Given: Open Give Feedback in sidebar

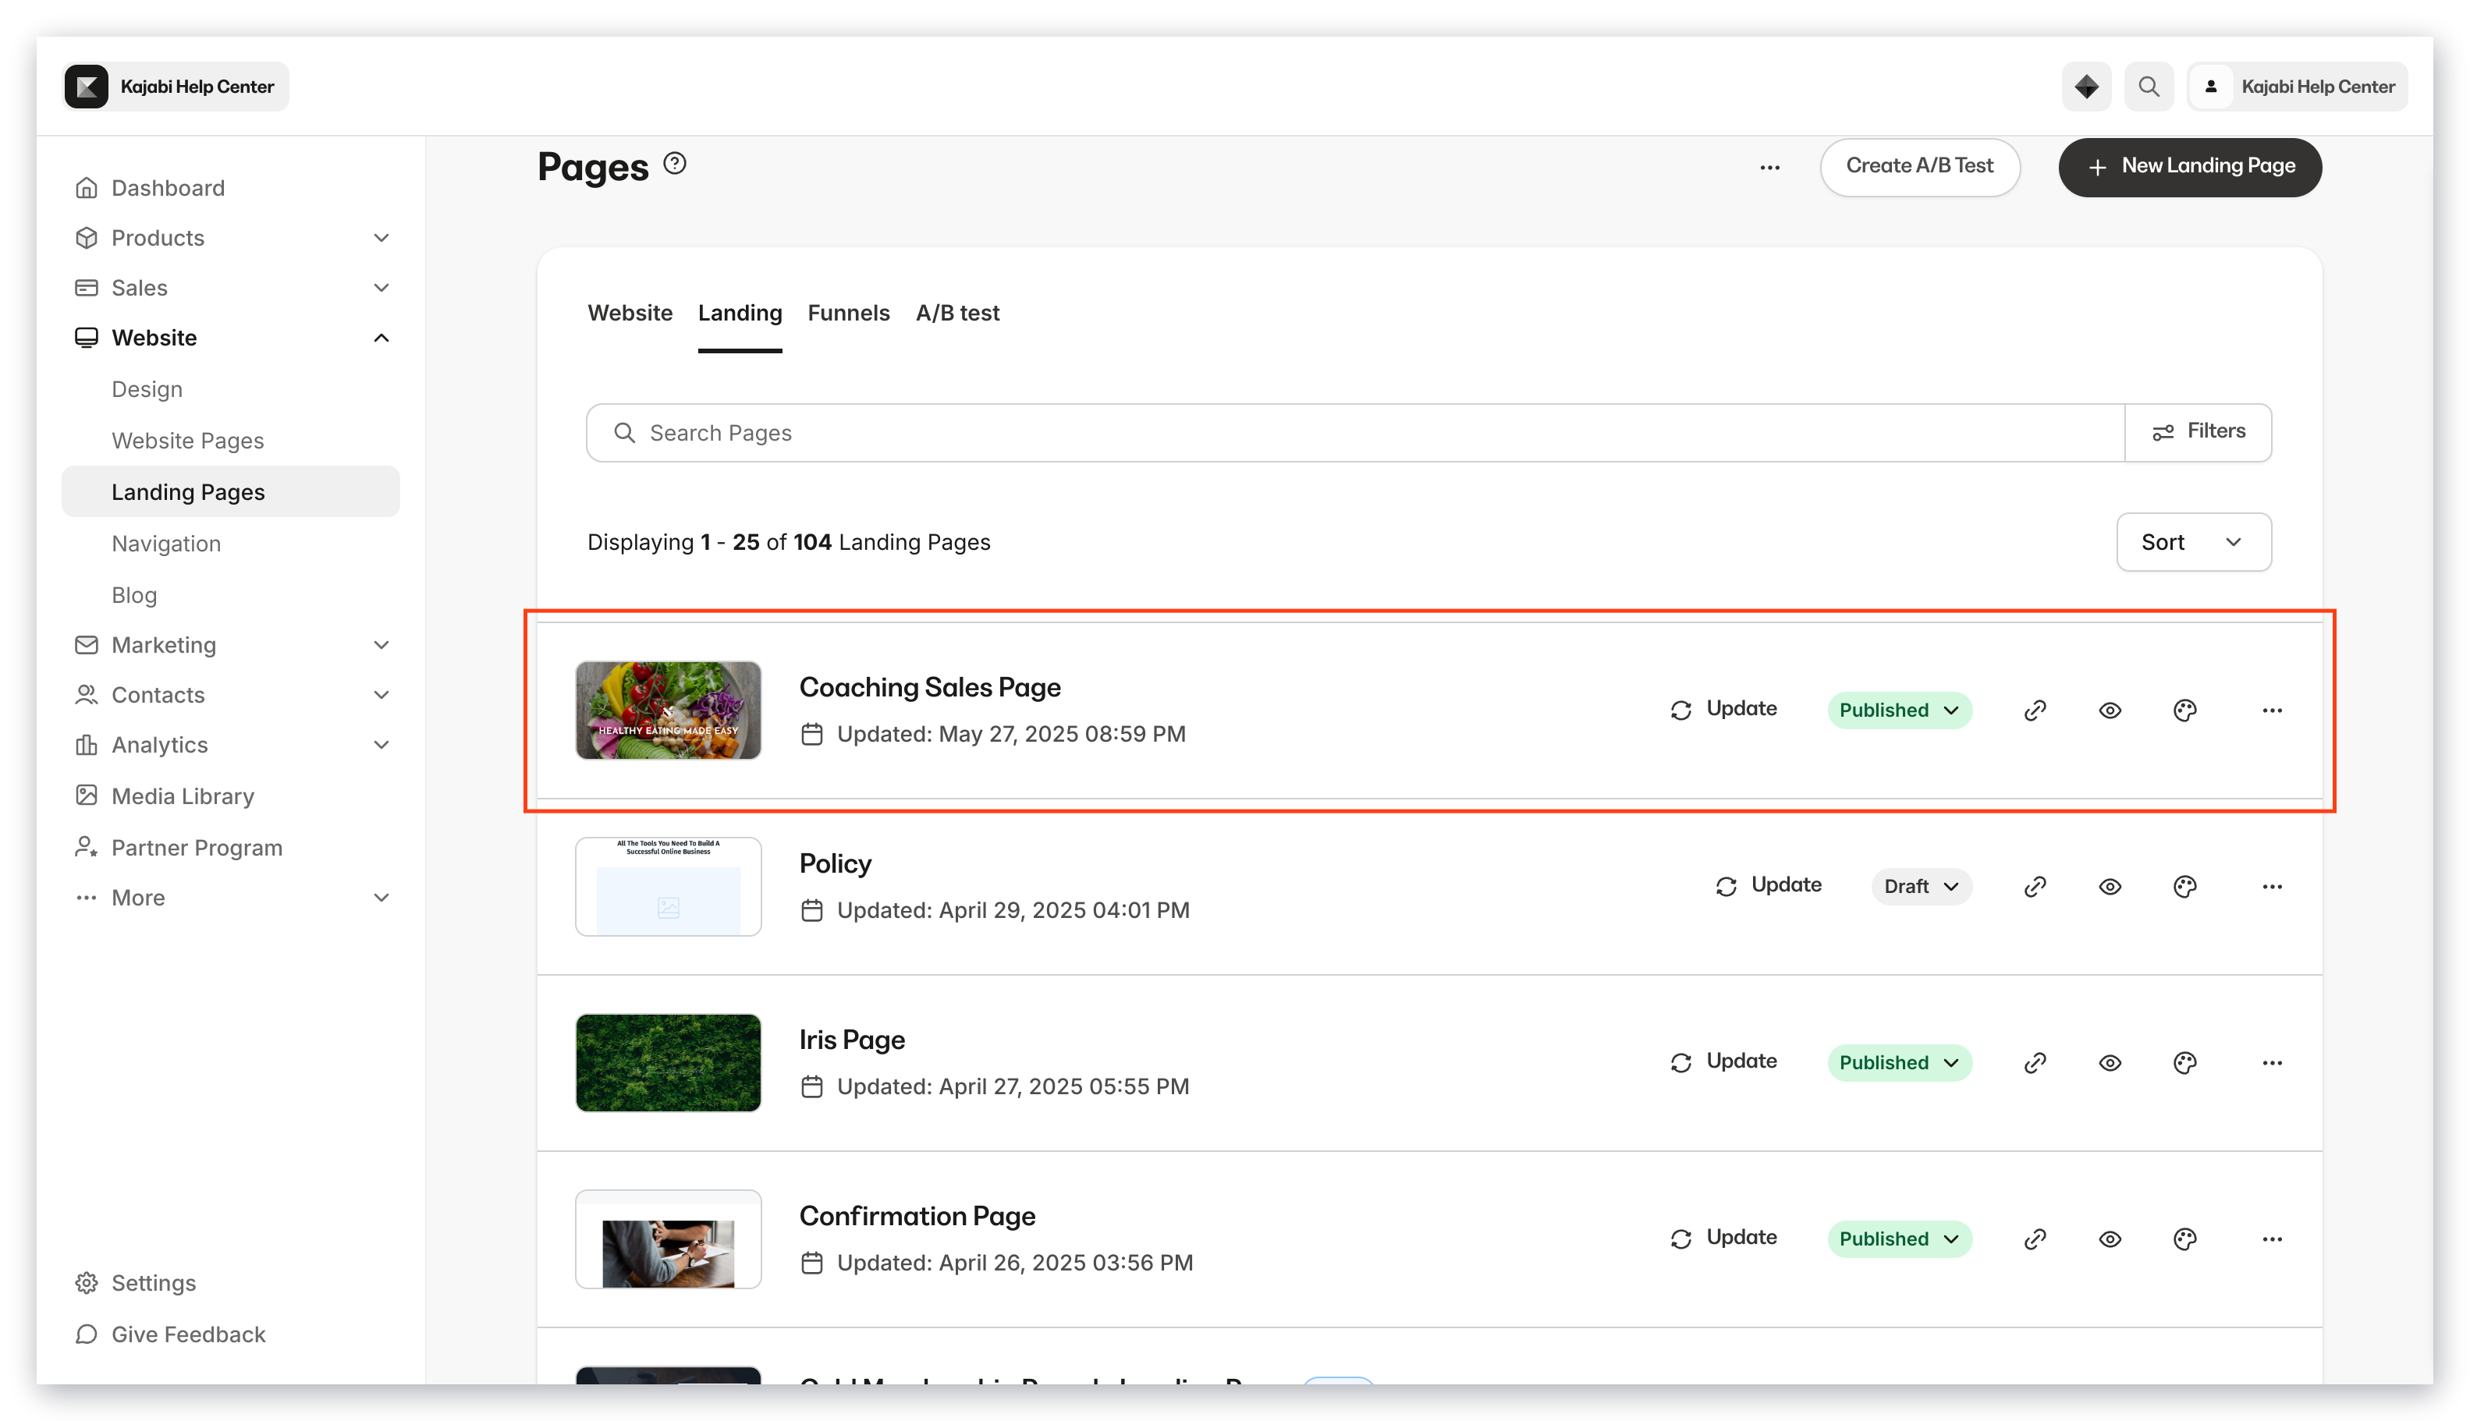Looking at the screenshot, I should pos(170,1334).
